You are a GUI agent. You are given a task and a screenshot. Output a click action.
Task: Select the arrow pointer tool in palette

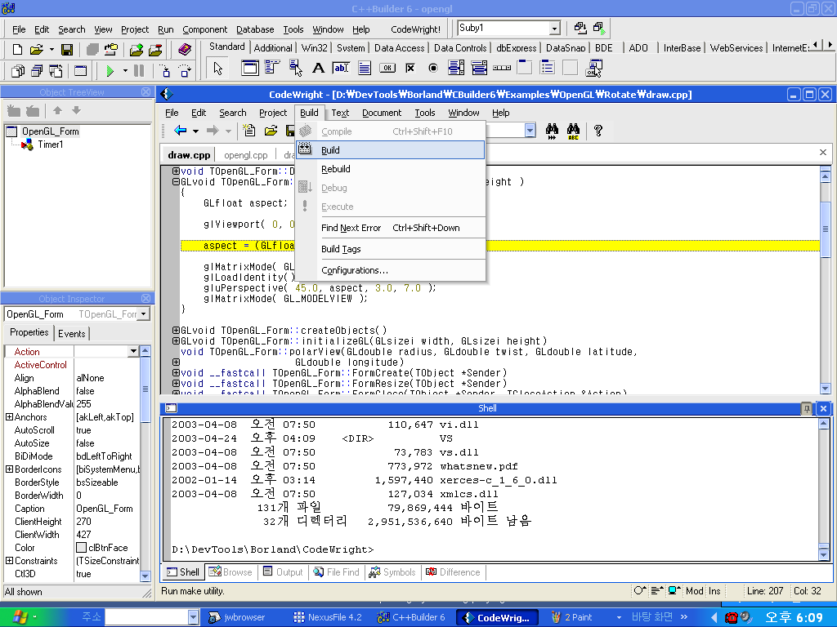pos(218,69)
